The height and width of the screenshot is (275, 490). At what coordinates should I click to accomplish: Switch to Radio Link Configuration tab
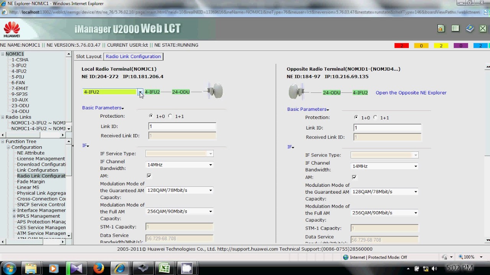click(133, 57)
